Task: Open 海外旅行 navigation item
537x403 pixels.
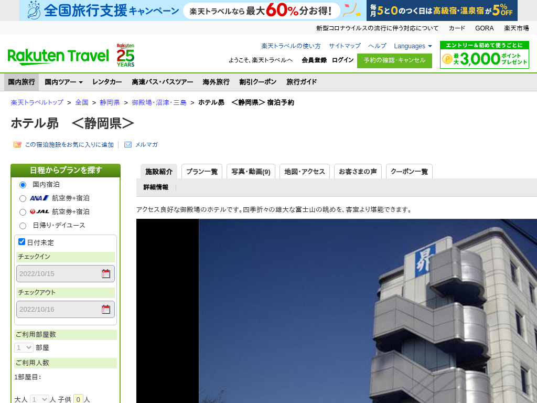Action: pos(216,82)
